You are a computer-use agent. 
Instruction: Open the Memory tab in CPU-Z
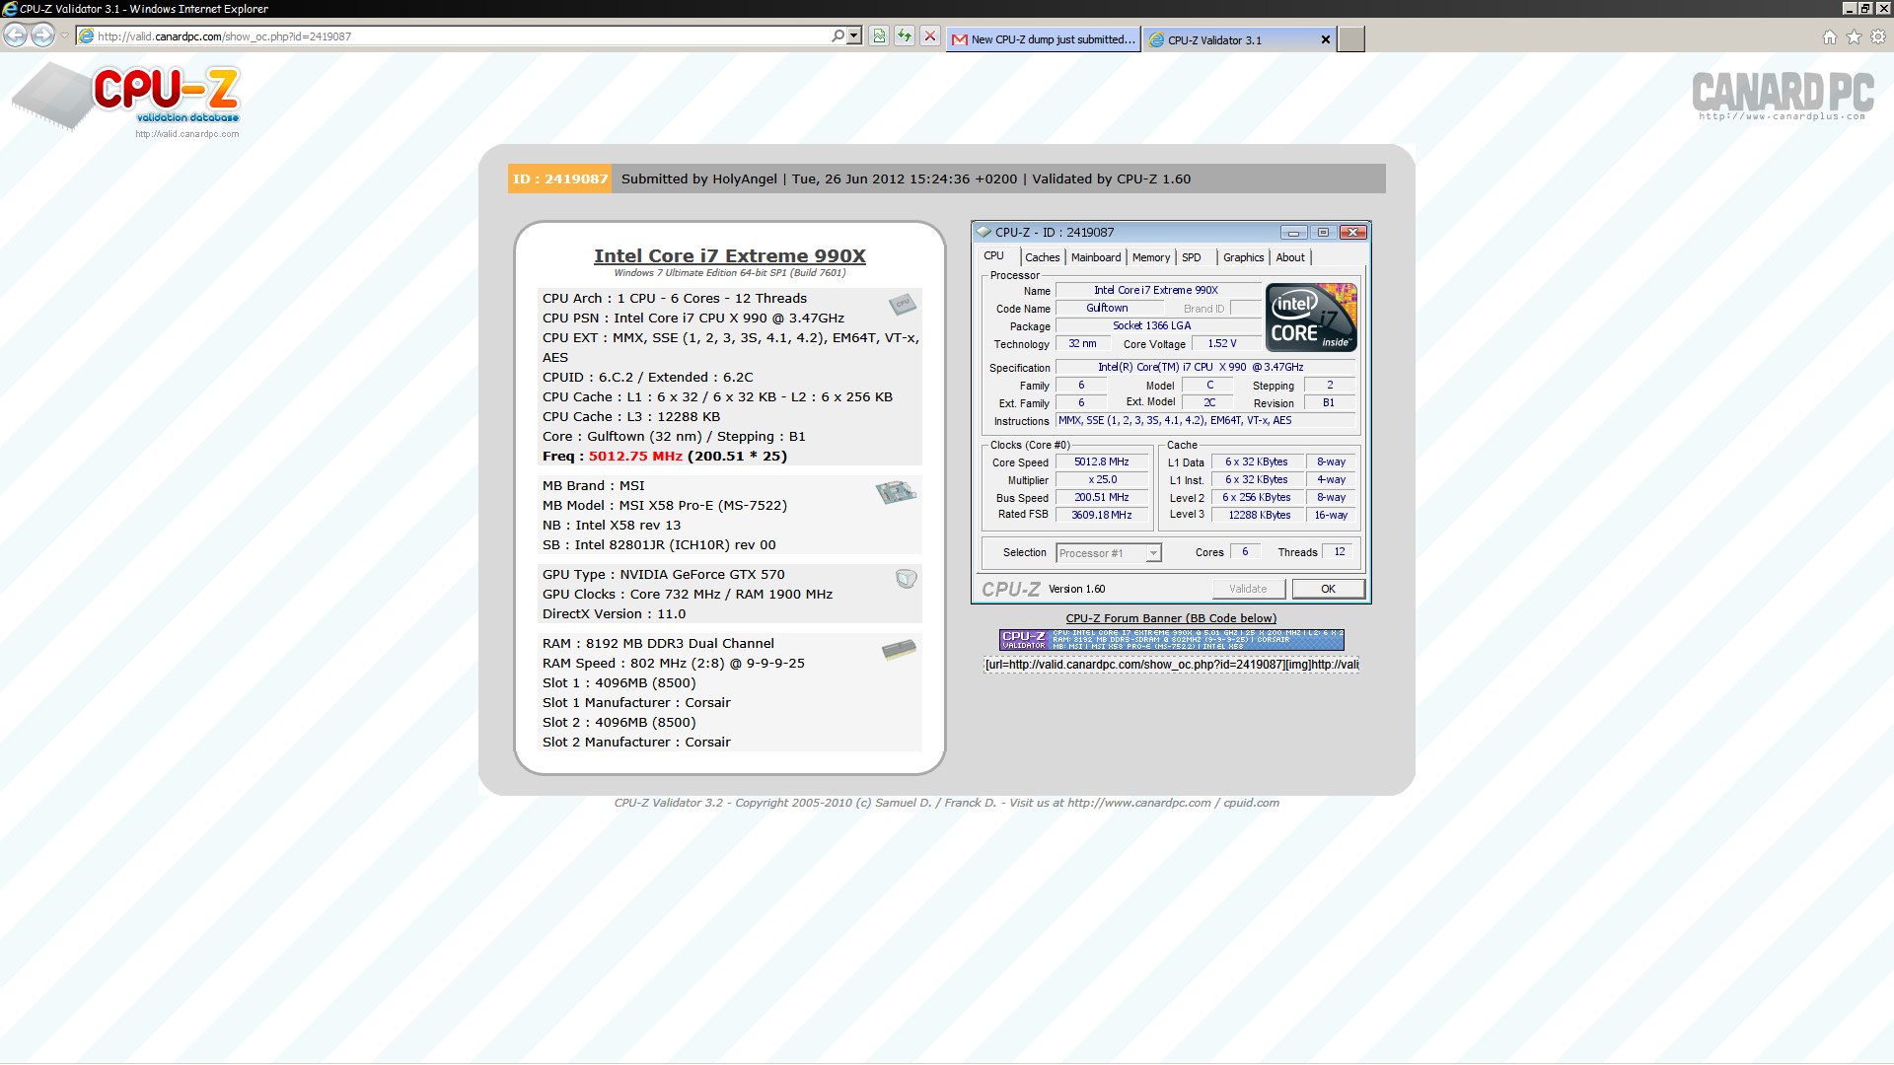point(1151,257)
